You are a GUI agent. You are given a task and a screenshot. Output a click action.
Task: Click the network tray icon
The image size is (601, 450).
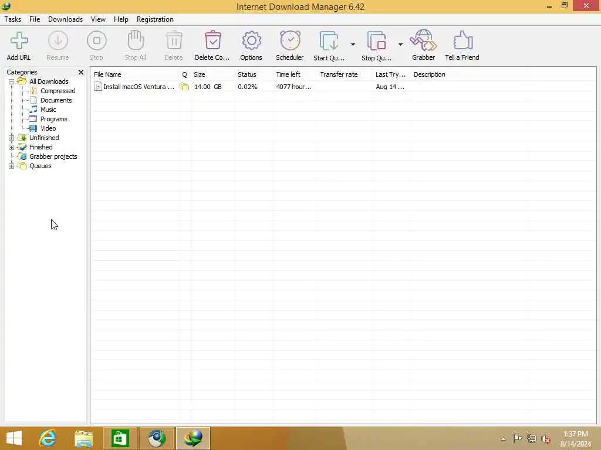[x=531, y=438]
